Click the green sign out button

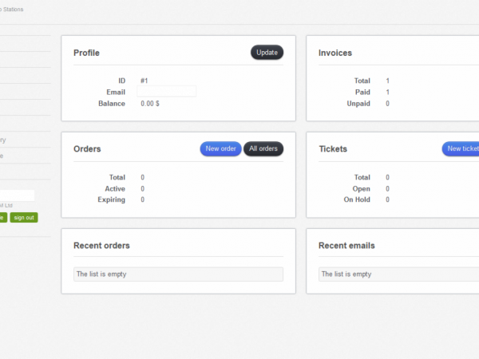24,217
